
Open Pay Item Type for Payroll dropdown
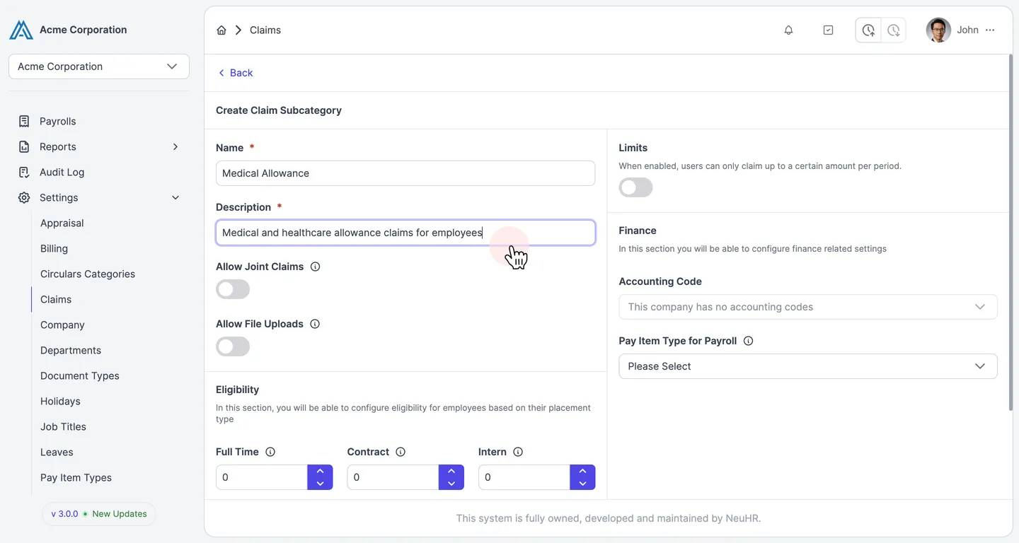(x=808, y=366)
